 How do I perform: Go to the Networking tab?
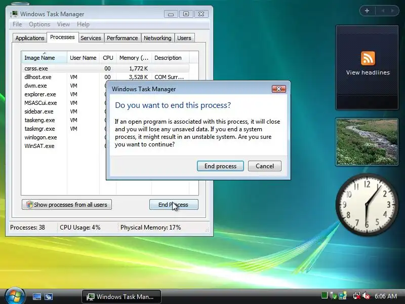click(157, 38)
